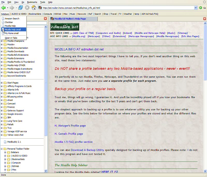Collapse the Personal Toolbar Folder
This screenshot has height=177, width=207.
tap(2, 149)
